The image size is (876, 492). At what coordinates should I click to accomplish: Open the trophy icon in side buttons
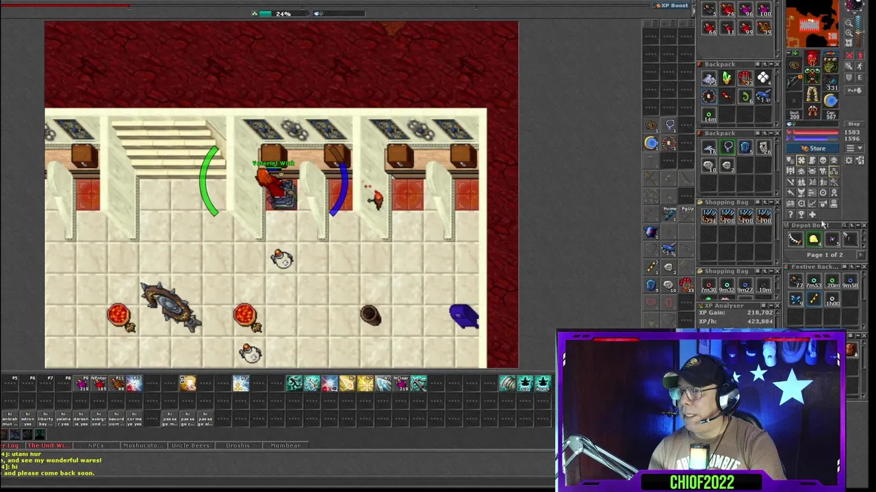tap(801, 215)
